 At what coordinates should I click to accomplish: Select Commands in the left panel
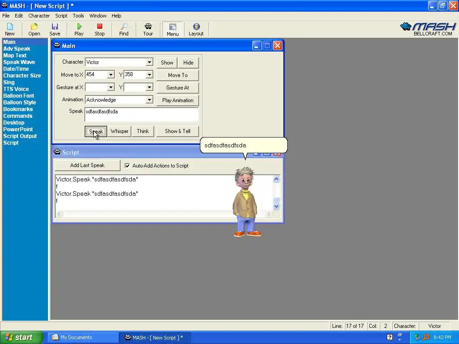pyautogui.click(x=17, y=116)
